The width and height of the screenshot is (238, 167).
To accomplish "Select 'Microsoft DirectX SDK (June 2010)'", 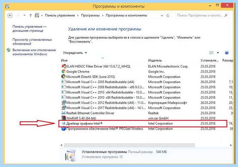I will click(90, 77).
